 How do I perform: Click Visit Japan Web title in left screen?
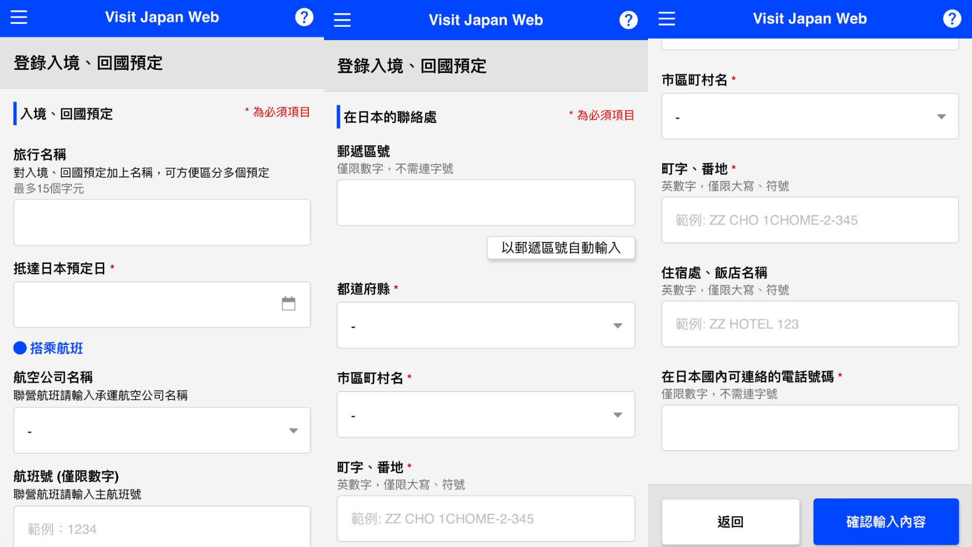click(x=162, y=17)
